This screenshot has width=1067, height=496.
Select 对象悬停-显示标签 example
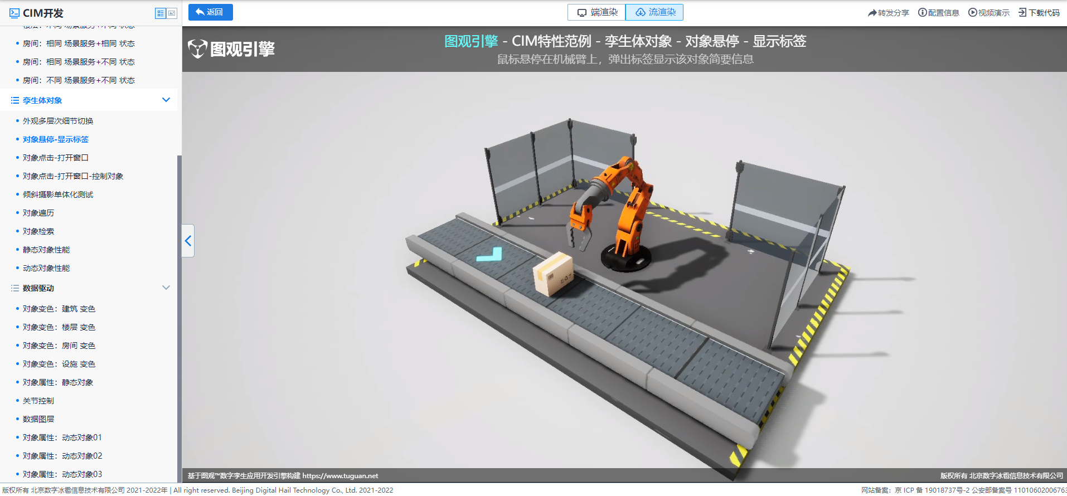click(56, 139)
